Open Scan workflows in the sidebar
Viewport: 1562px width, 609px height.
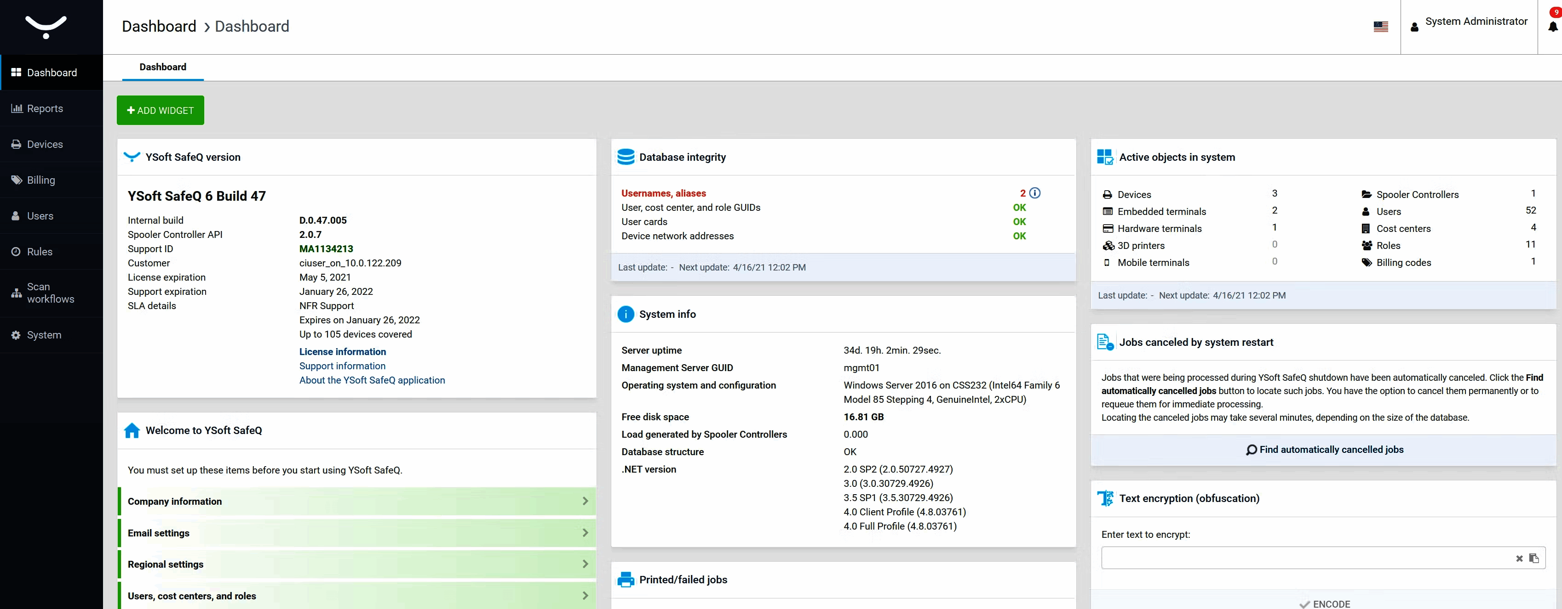click(x=50, y=293)
